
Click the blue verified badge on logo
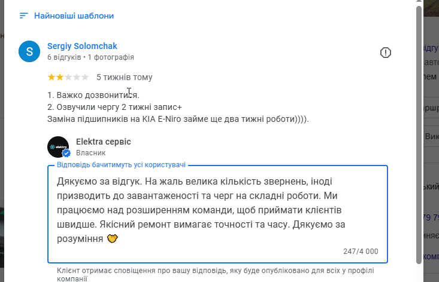66,153
